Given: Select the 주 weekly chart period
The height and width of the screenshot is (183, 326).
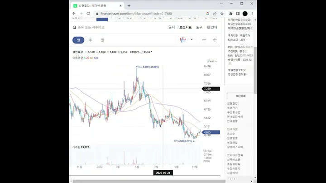Looking at the screenshot, I should [91, 40].
